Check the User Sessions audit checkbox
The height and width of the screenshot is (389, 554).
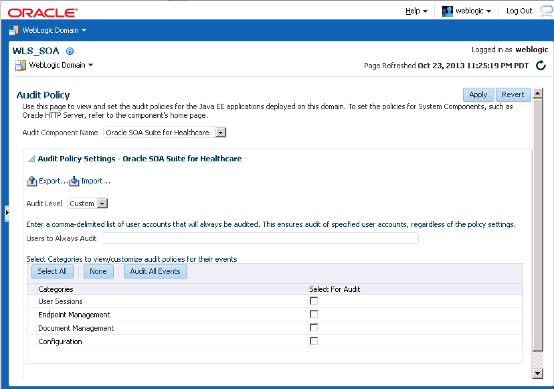314,301
